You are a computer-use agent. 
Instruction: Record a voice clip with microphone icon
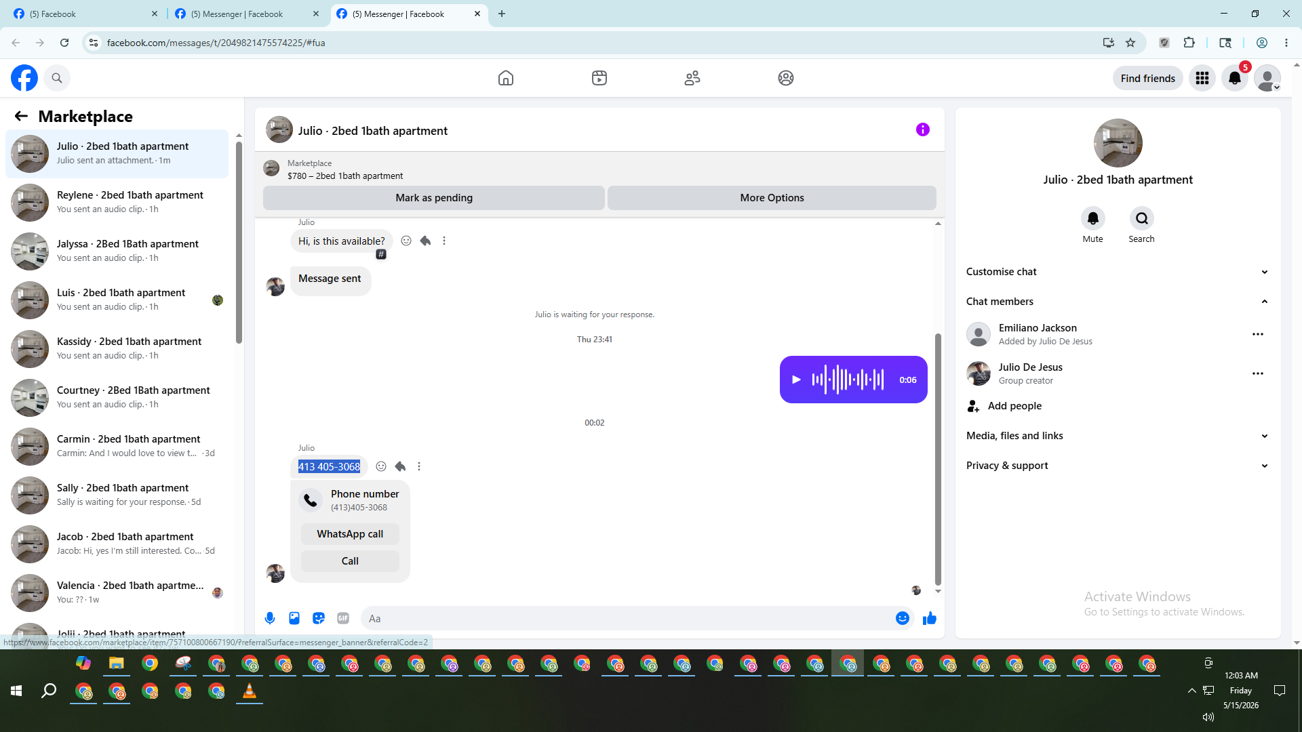click(270, 618)
